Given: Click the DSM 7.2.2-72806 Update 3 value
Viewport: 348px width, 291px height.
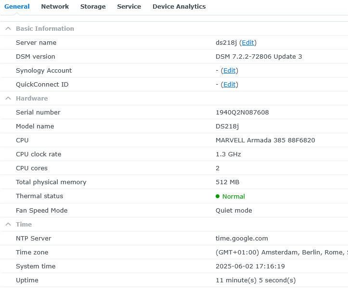Looking at the screenshot, I should coord(259,57).
